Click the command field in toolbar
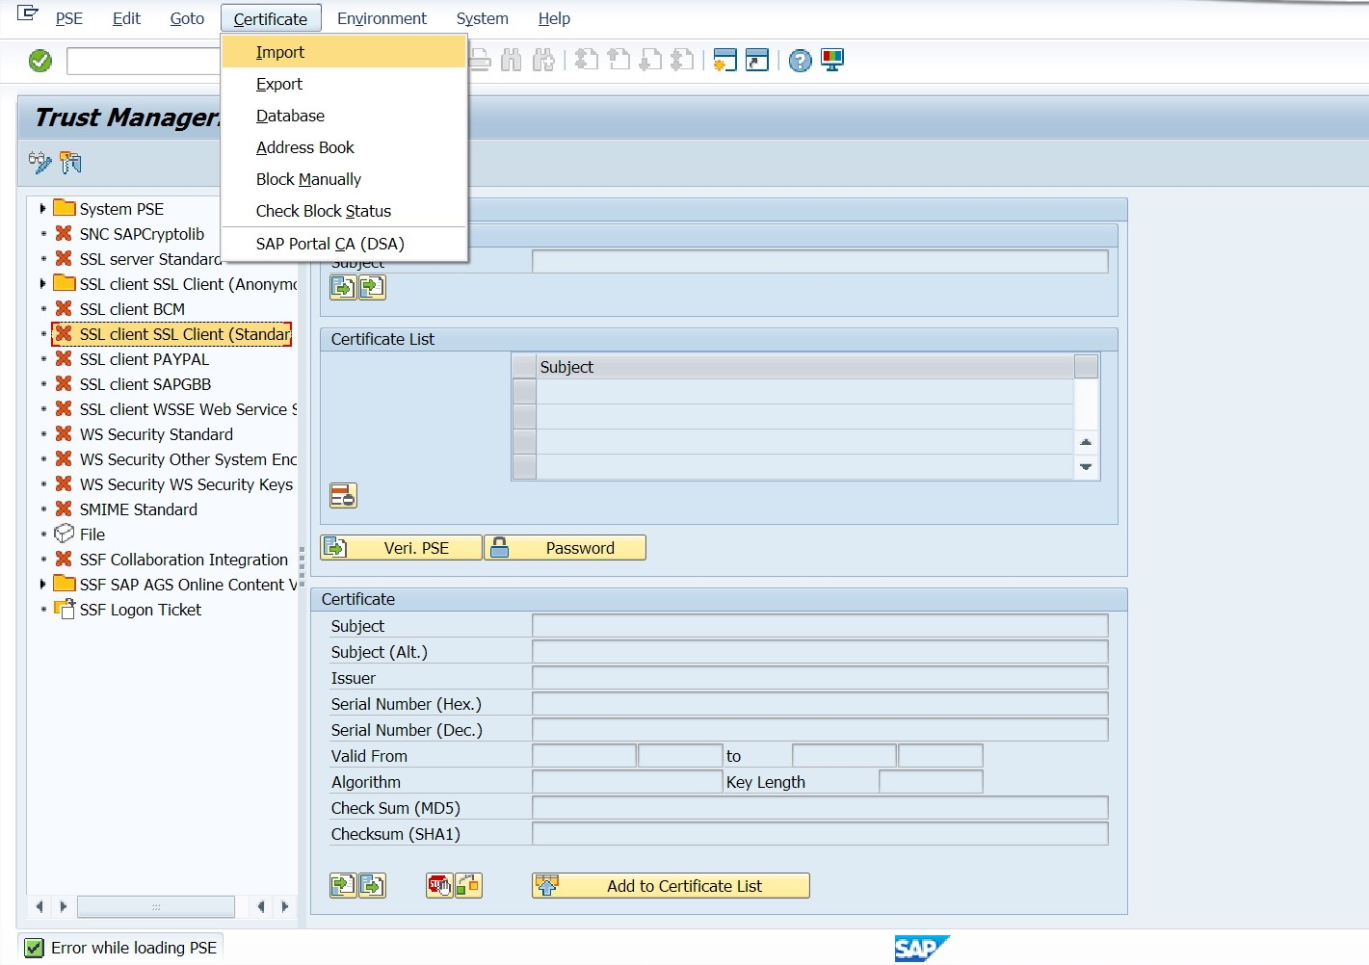The height and width of the screenshot is (965, 1369). [144, 62]
